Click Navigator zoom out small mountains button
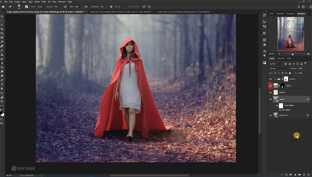312x177 pixels. [279, 54]
